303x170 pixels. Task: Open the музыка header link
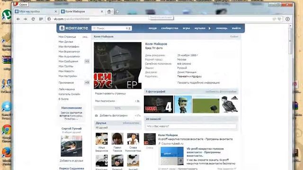click(x=200, y=28)
